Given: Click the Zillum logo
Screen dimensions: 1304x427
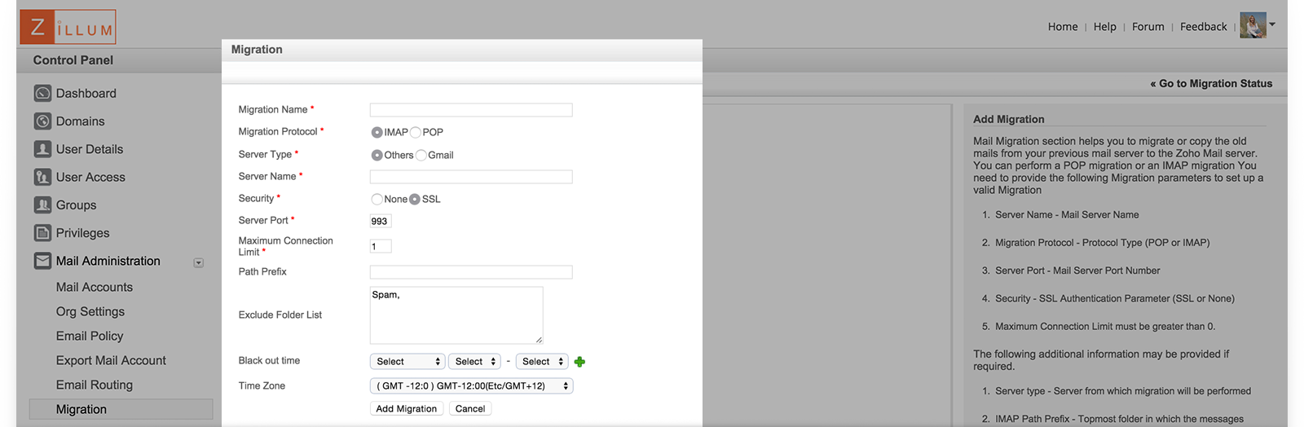Looking at the screenshot, I should coord(68,27).
